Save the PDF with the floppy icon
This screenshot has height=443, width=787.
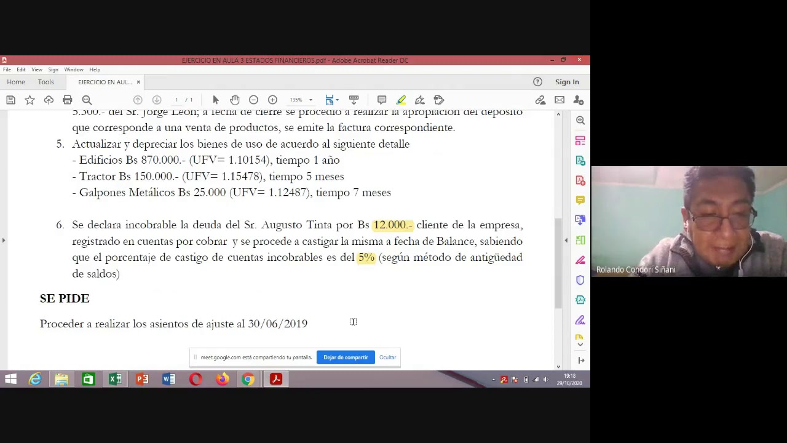point(10,100)
